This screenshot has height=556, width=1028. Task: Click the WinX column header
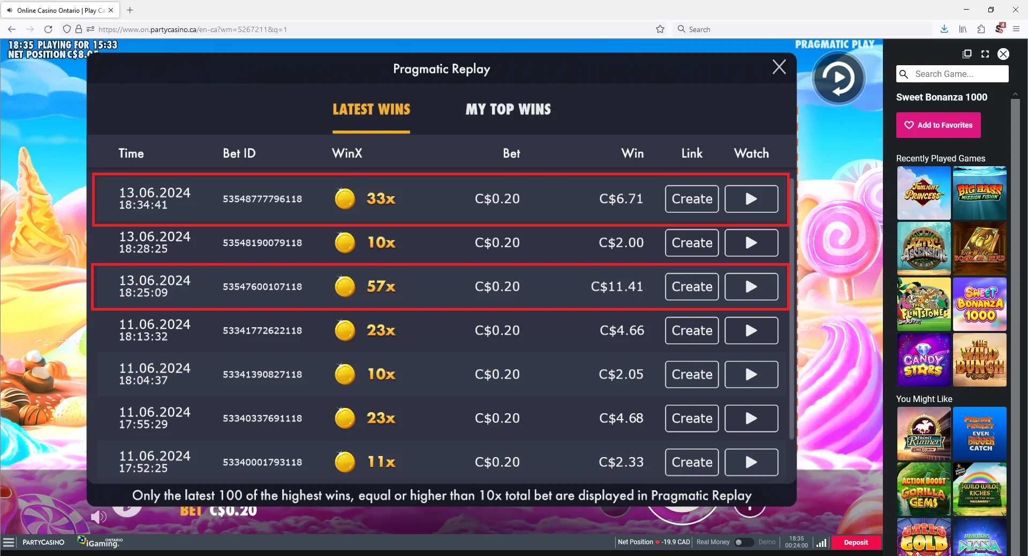tap(347, 153)
